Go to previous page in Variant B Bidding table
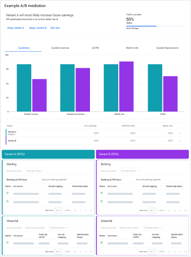Screen dimensions: 191x257 point(175,210)
